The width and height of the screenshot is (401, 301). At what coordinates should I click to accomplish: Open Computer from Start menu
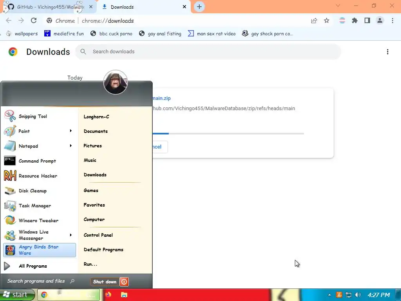coord(94,219)
